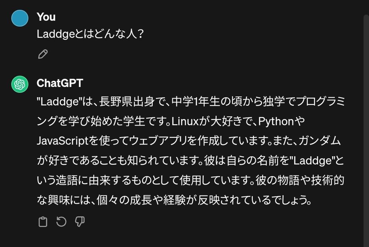Toggle the thumbs down feedback control
Screen dimensions: 369x247
(79, 222)
